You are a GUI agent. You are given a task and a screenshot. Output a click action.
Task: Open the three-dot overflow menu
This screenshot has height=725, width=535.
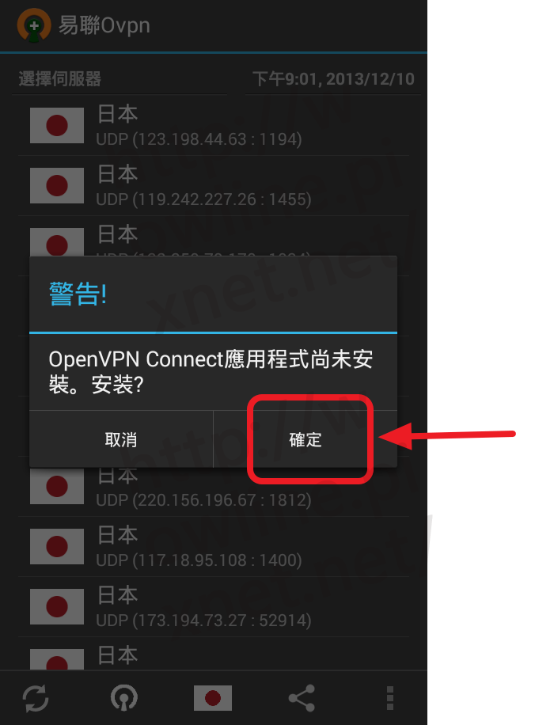[390, 698]
